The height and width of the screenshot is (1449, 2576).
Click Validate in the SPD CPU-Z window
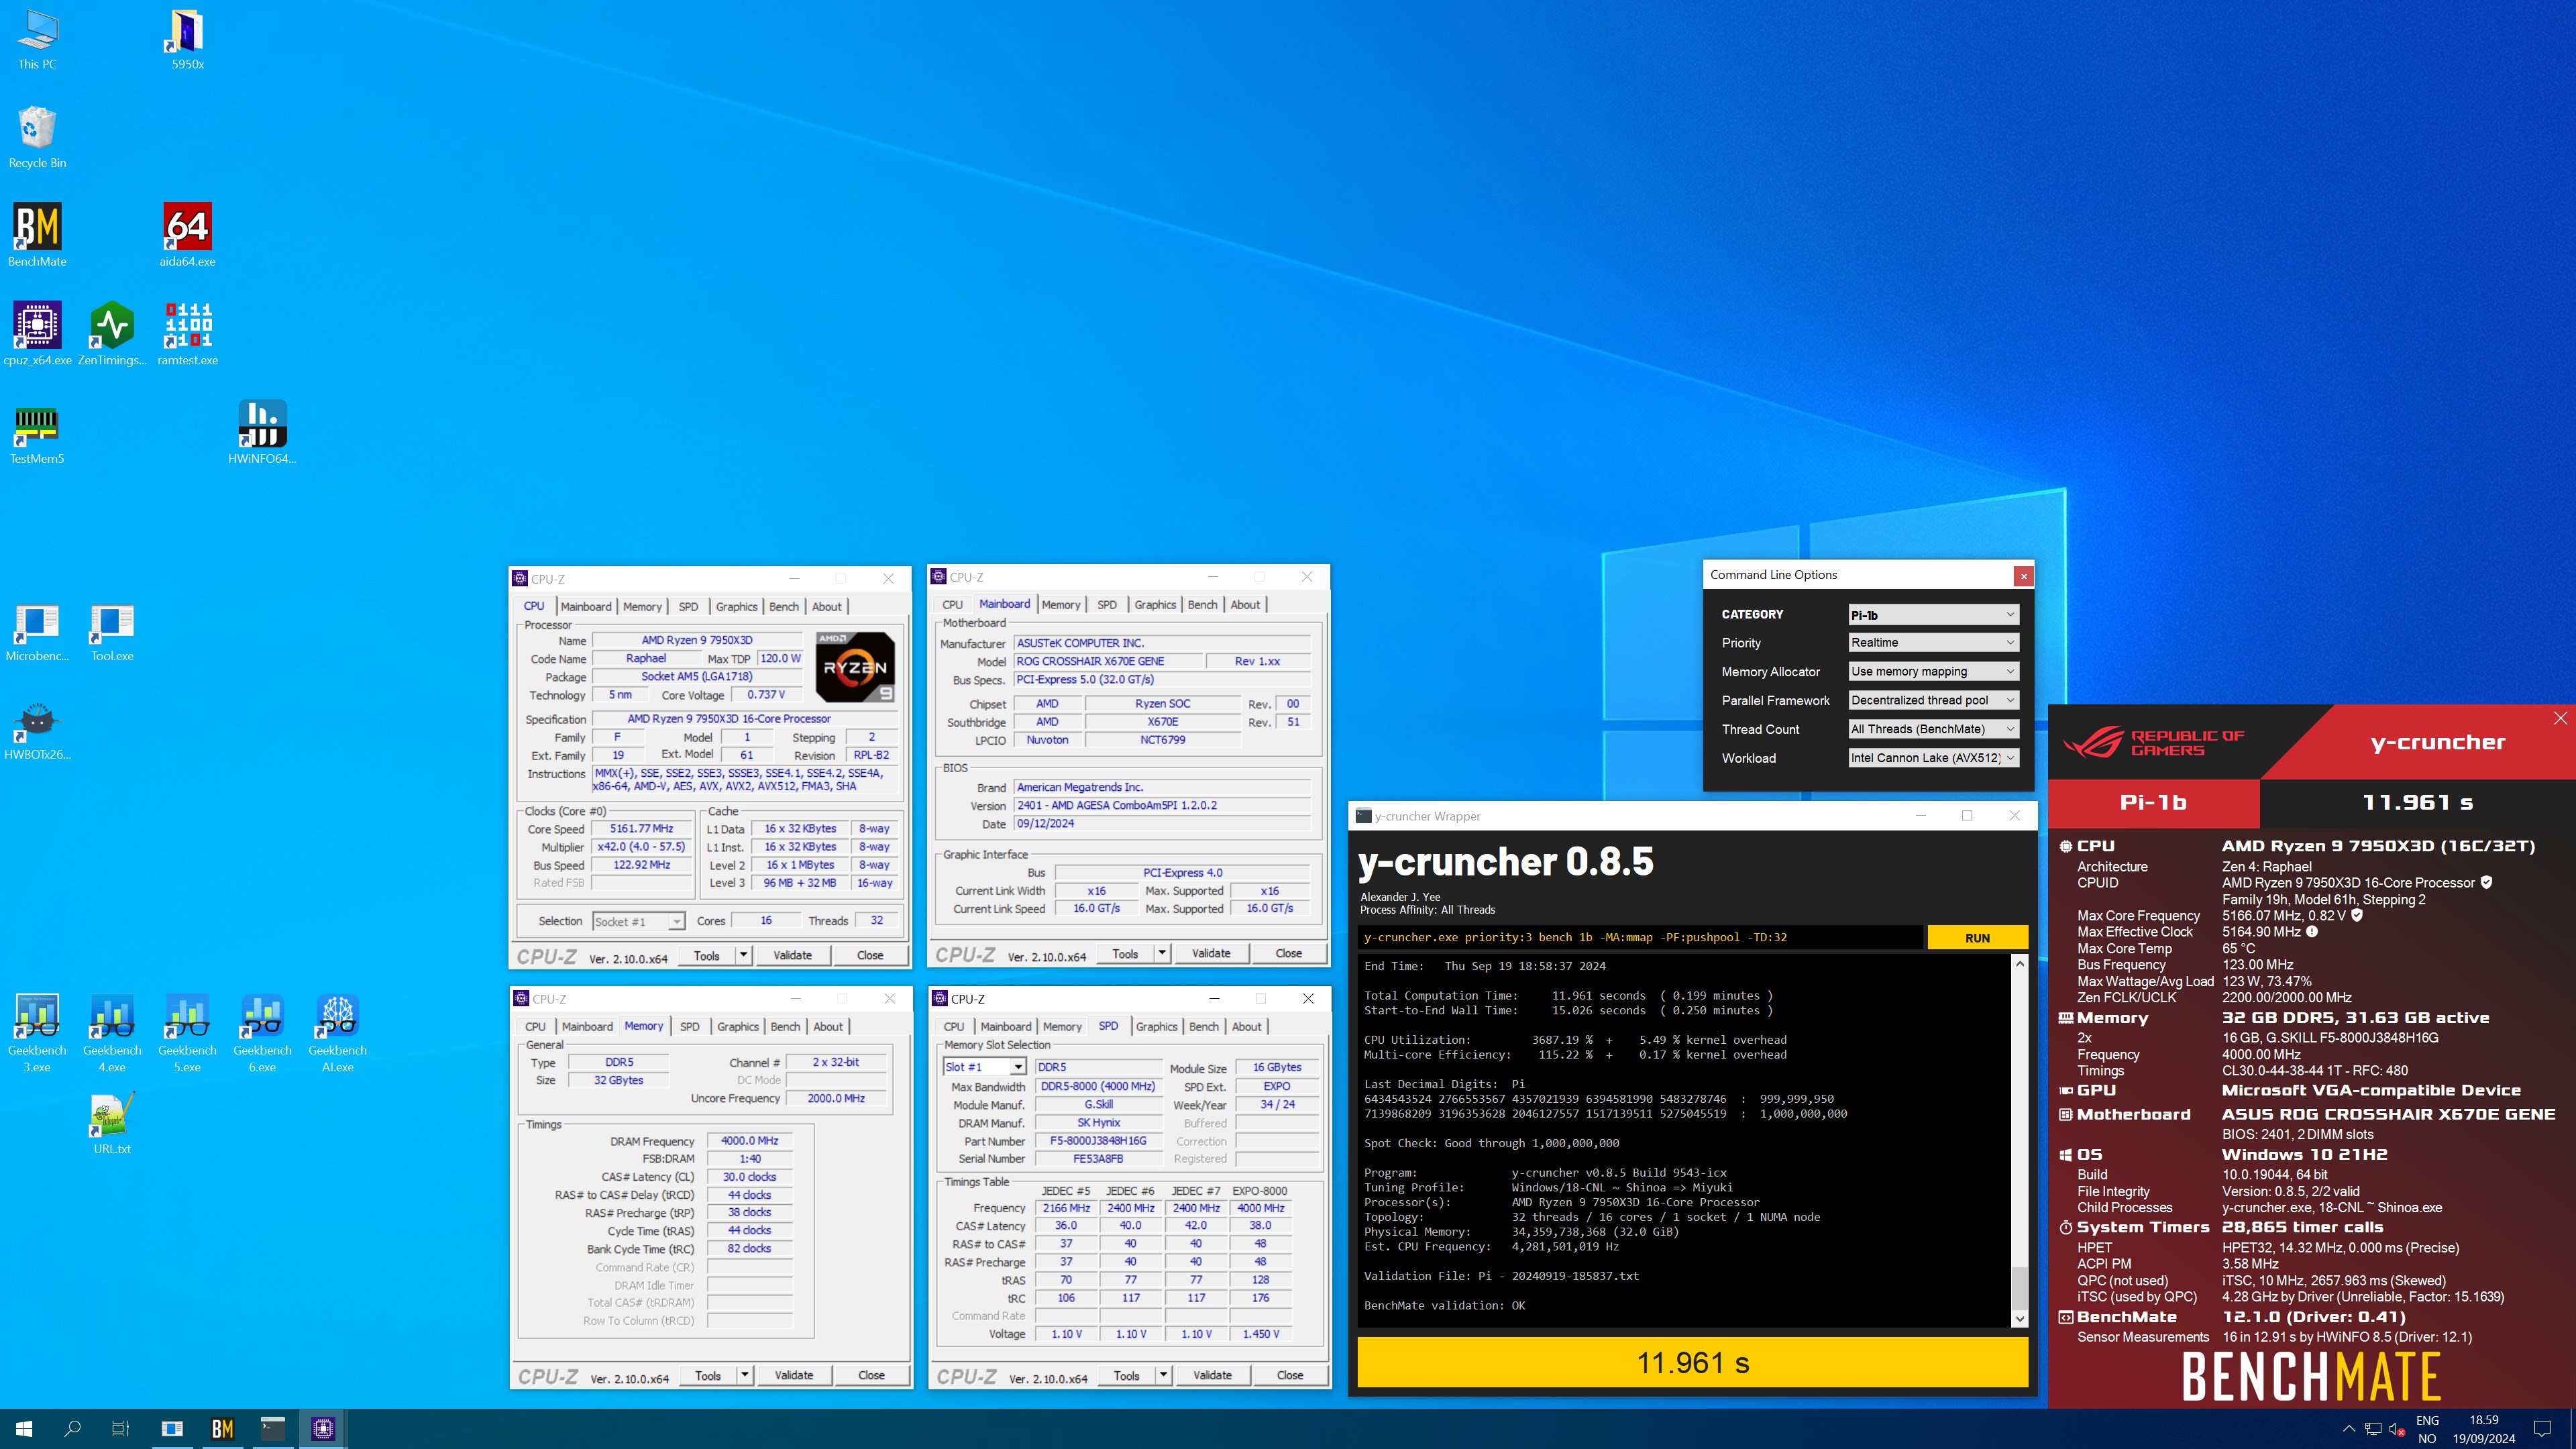pyautogui.click(x=1212, y=1375)
